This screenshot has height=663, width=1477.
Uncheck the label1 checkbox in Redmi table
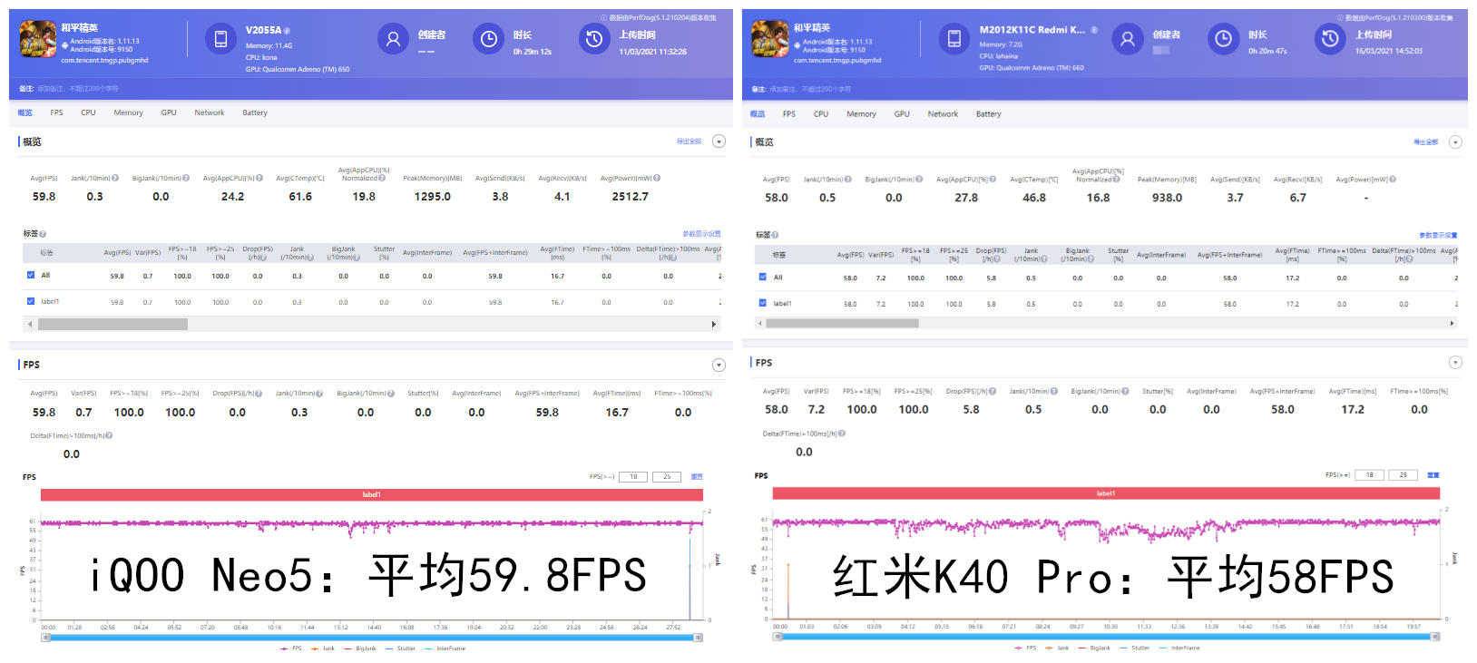coord(763,303)
